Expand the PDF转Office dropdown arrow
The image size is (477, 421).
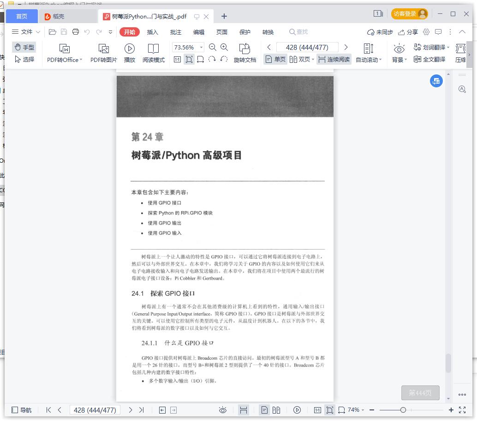(81, 60)
